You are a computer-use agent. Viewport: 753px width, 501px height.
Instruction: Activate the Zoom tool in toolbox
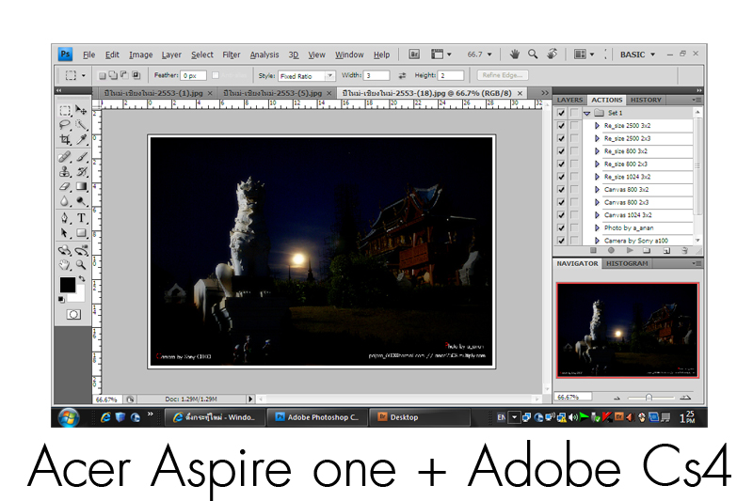[82, 266]
